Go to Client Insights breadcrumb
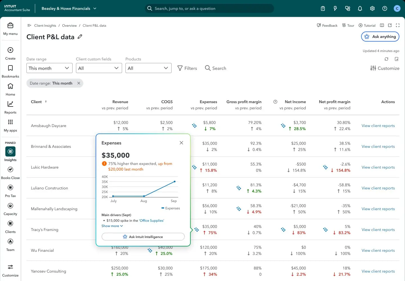This screenshot has width=405, height=281. tap(45, 26)
